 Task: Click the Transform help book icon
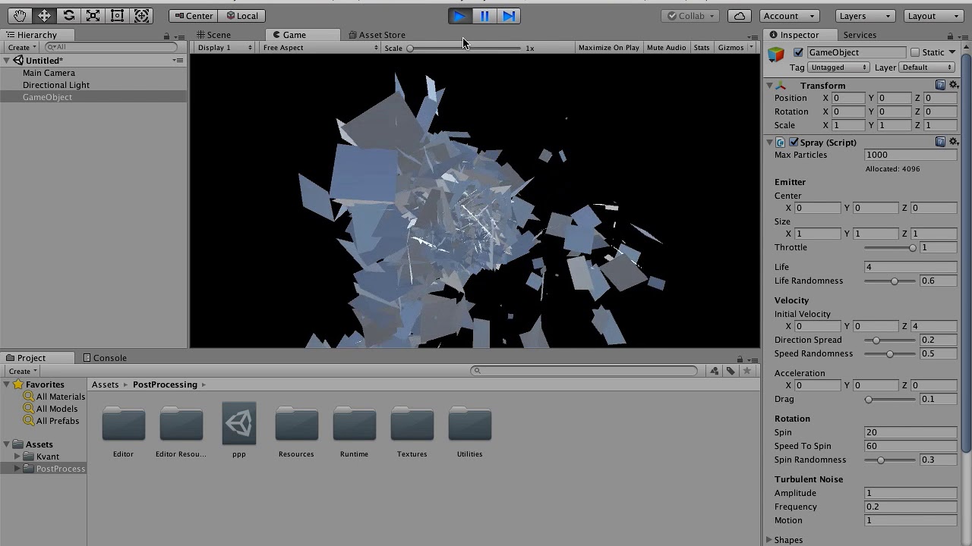click(940, 85)
